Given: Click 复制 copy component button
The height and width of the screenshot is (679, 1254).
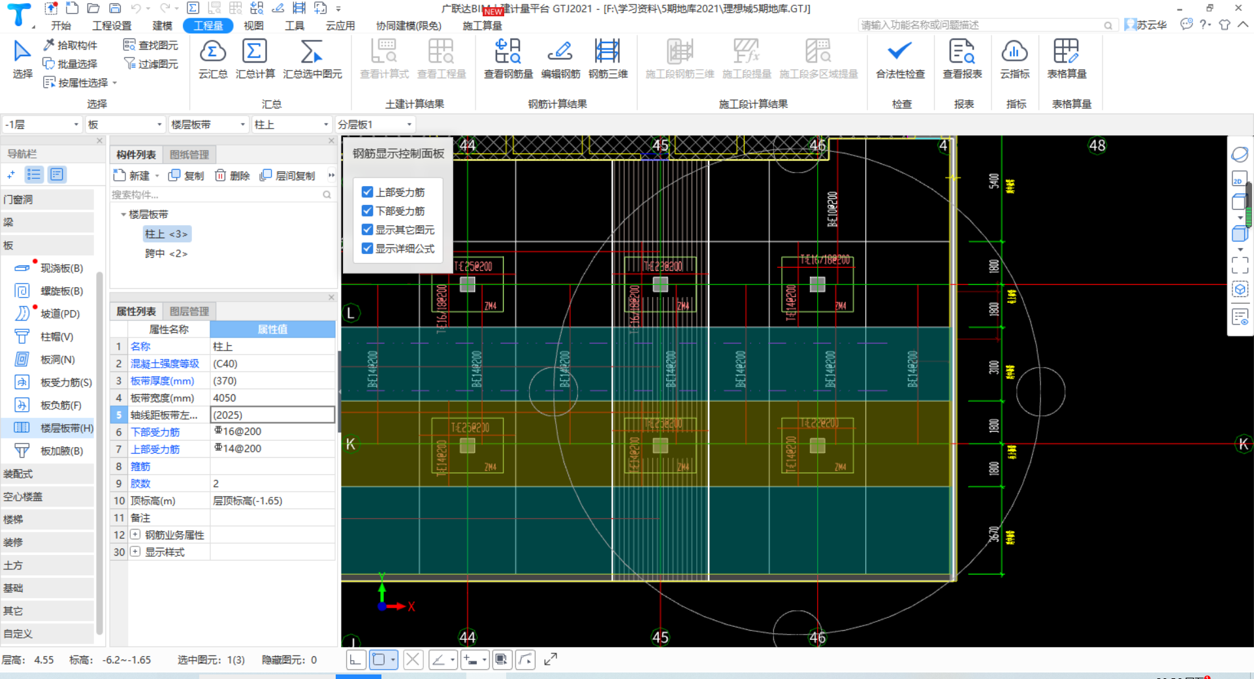Looking at the screenshot, I should pos(186,176).
